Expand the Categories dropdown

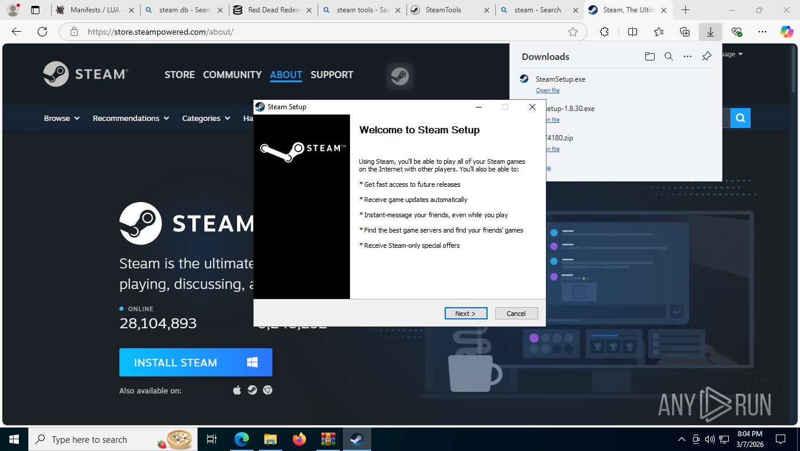(205, 118)
